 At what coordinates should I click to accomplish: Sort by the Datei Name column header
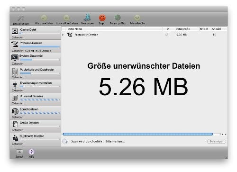point(112,29)
